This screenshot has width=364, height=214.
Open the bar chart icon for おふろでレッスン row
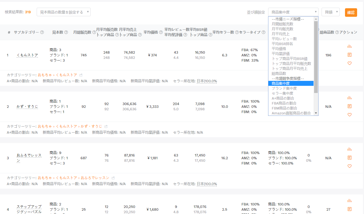[350, 149]
